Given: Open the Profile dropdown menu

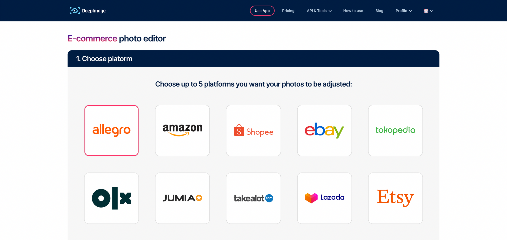Looking at the screenshot, I should (404, 11).
